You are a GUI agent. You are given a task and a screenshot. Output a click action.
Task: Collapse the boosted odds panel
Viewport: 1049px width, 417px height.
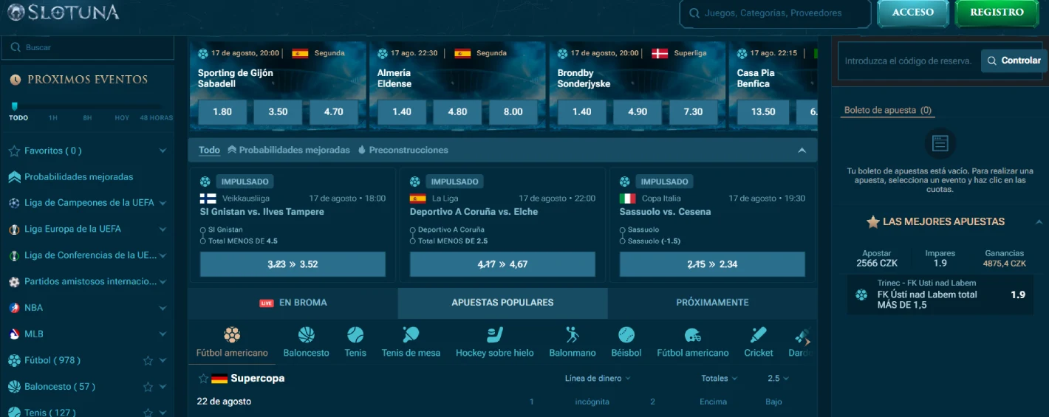tap(802, 150)
